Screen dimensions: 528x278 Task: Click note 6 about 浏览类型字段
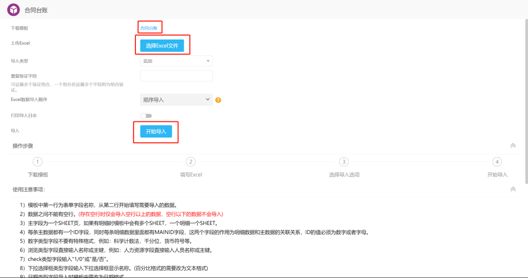click(116, 250)
